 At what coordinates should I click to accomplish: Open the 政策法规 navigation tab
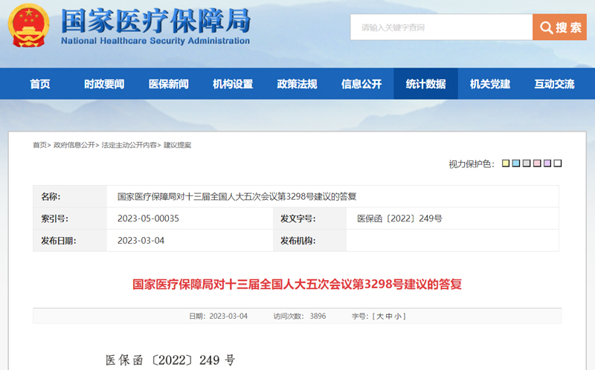[297, 84]
